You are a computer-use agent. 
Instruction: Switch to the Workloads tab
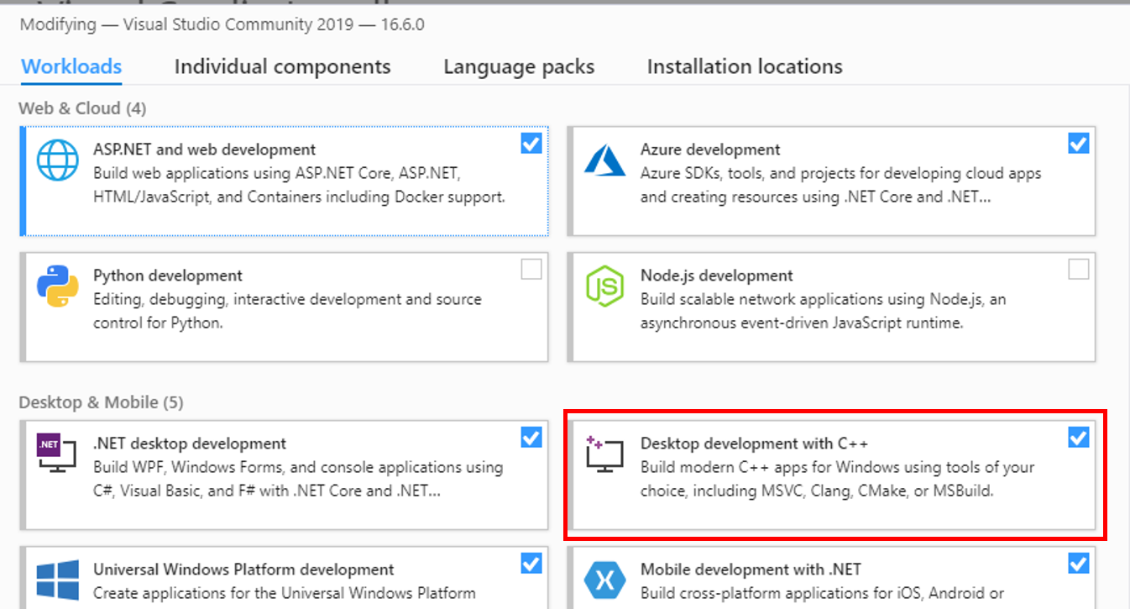pos(71,66)
